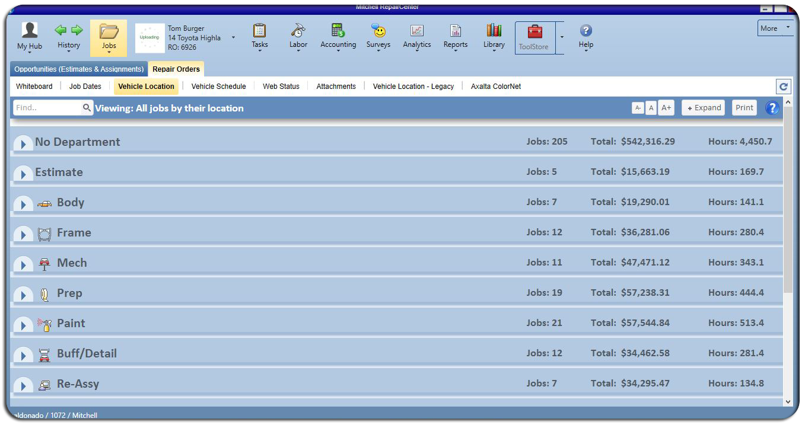Open the Help question mark menu
This screenshot has height=425, width=805.
pos(586,36)
